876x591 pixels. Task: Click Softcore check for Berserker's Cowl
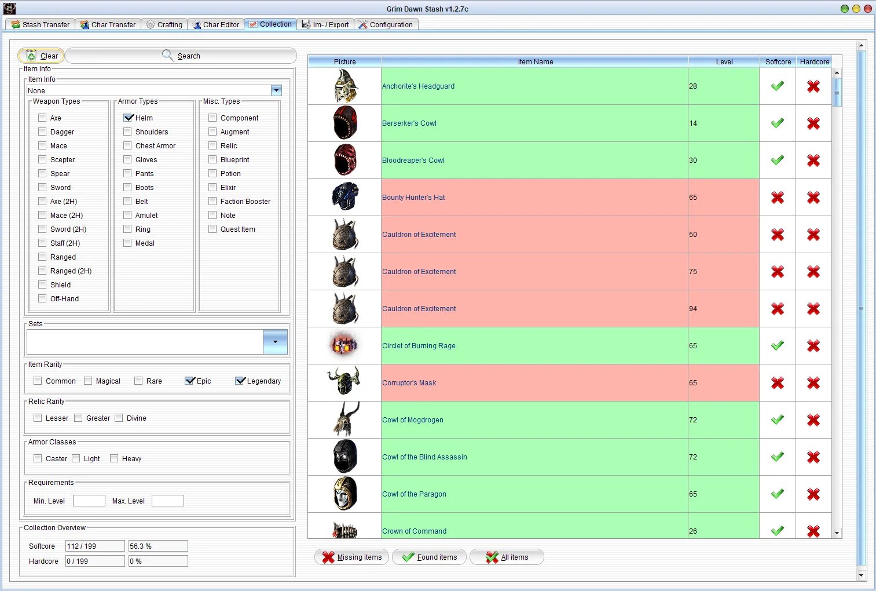(778, 123)
